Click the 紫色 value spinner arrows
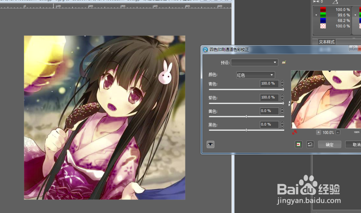This screenshot has width=361, height=213. pos(282,97)
